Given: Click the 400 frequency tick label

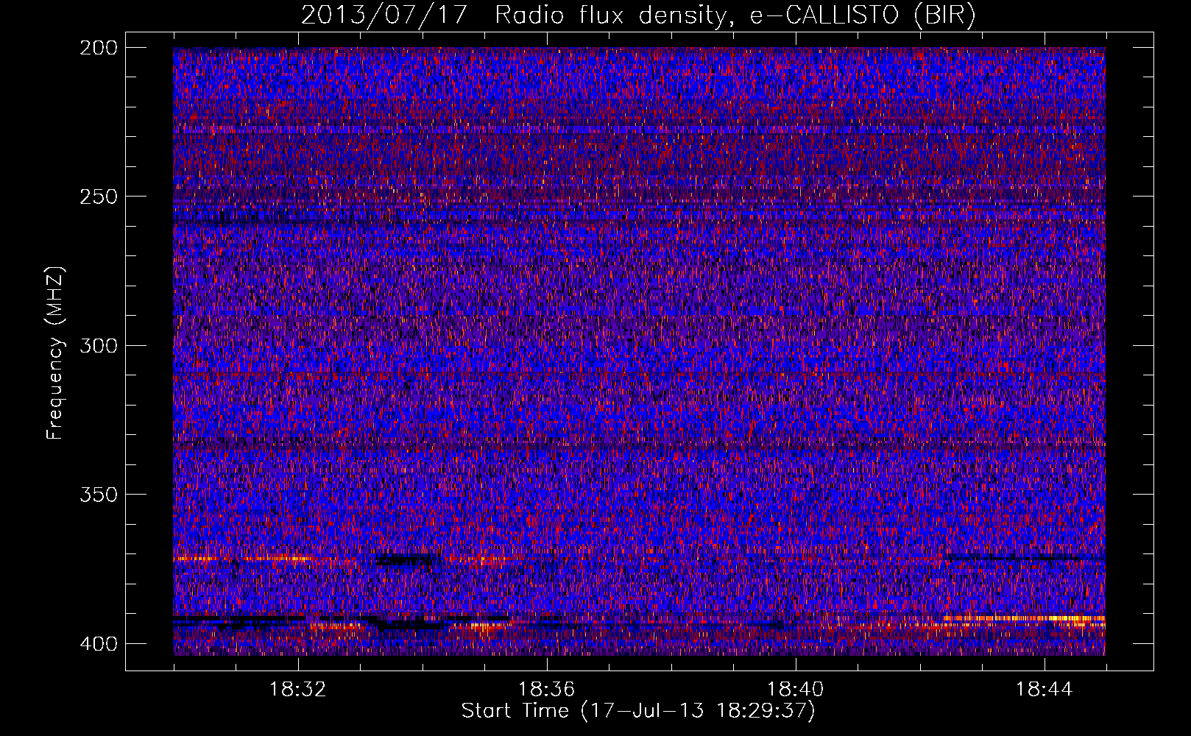Looking at the screenshot, I should pyautogui.click(x=98, y=643).
